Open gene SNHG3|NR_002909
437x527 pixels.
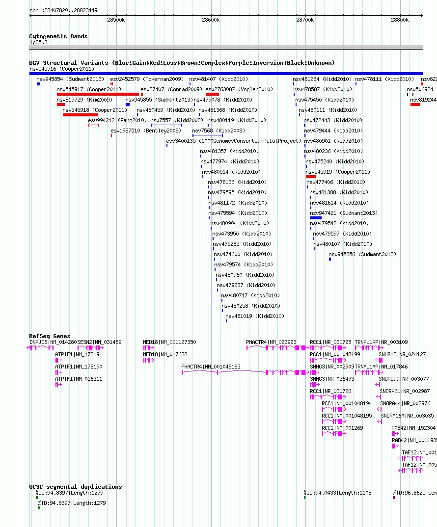tap(332, 367)
